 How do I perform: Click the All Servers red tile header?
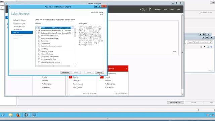point(118,69)
